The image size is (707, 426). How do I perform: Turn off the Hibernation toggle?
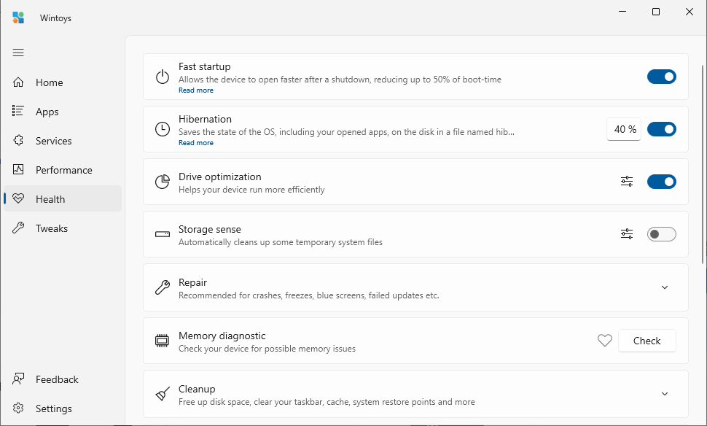pyautogui.click(x=662, y=129)
